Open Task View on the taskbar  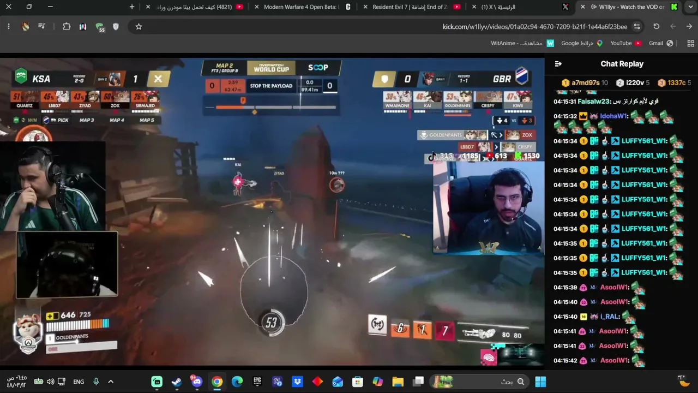(418, 382)
